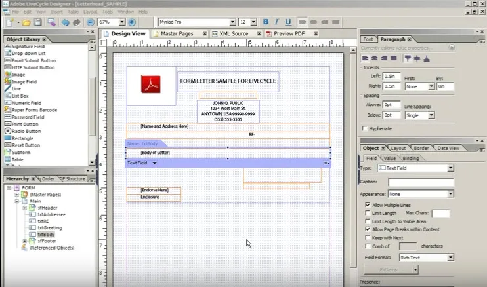This screenshot has width=487, height=287.
Task: Enable the Hyphenate checkbox
Action: [x=365, y=128]
